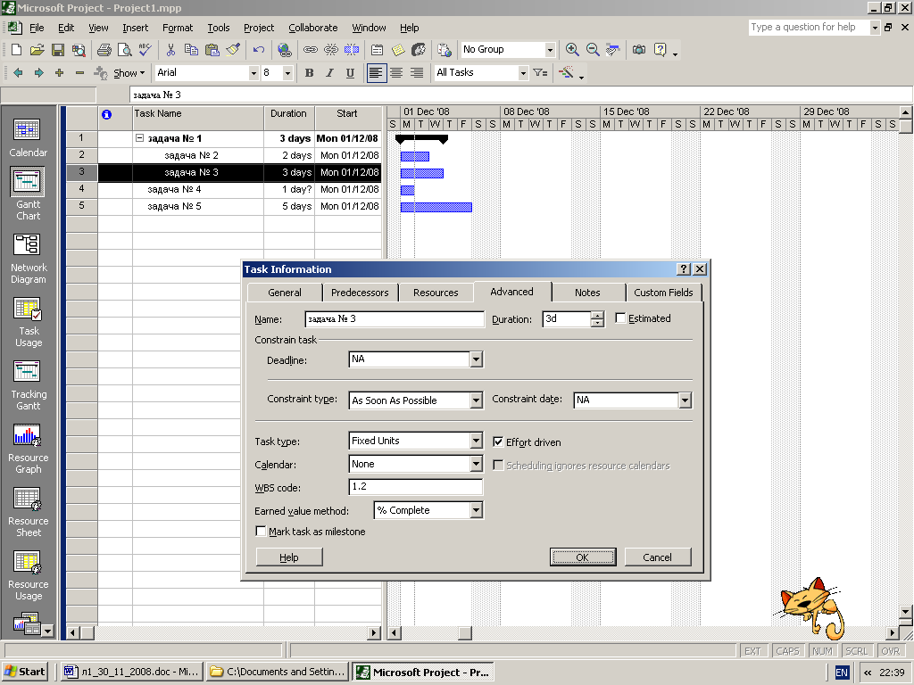Screen dimensions: 914x685
Task: Open the All Tasks filter dropdown
Action: pos(523,73)
